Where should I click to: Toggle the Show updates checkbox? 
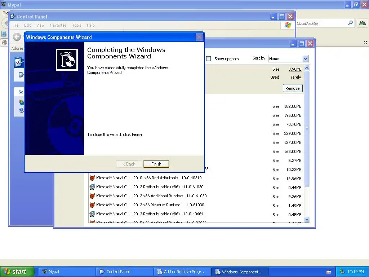click(x=209, y=59)
